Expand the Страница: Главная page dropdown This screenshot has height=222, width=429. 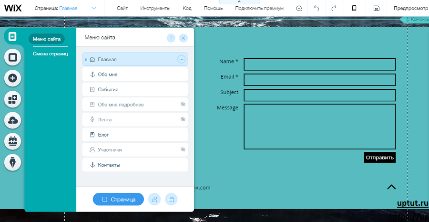[x=93, y=8]
